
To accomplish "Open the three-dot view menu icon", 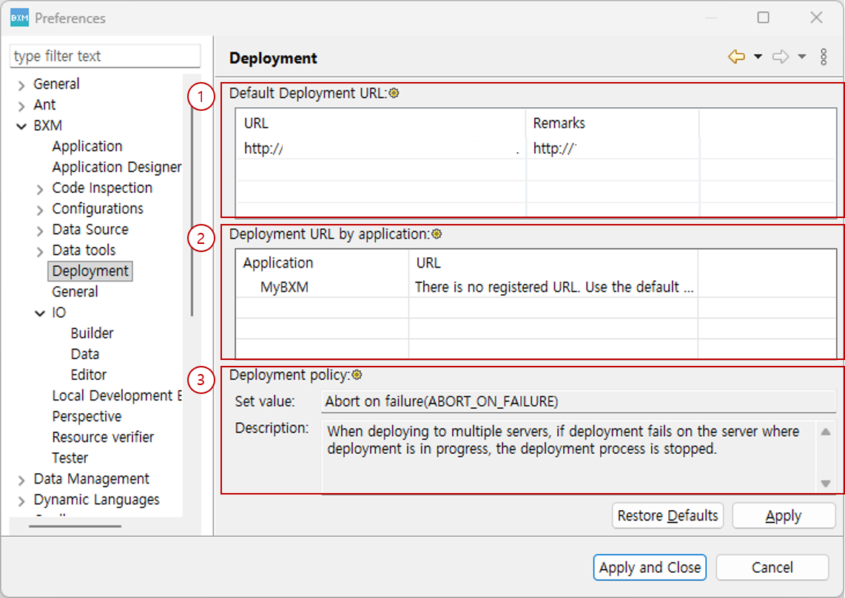I will 824,57.
